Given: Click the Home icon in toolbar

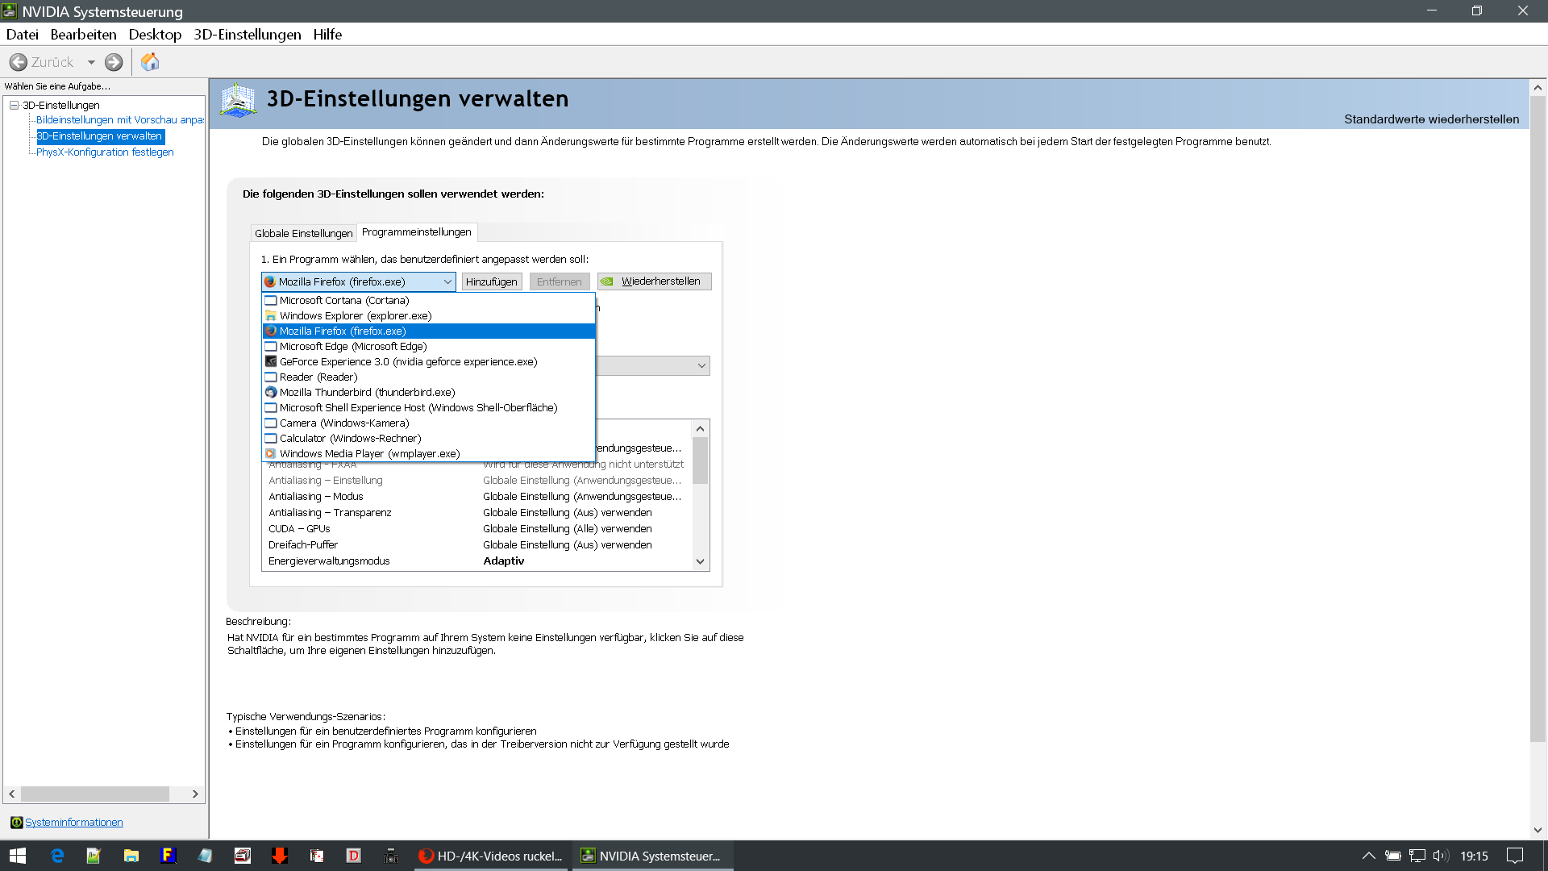Looking at the screenshot, I should [150, 62].
